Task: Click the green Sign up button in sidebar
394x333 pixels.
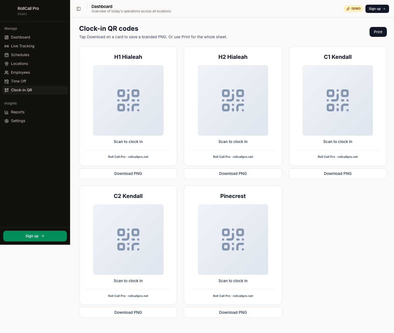Action: tap(35, 236)
